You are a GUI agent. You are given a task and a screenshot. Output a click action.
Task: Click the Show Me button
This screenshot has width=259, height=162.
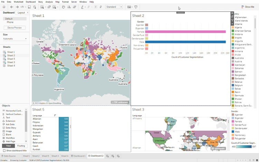248,7
